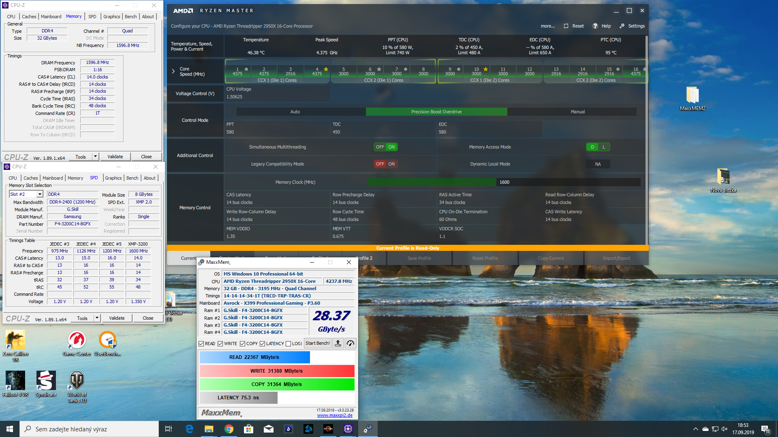
Task: Click the Reset icon in Ryzen Master header
Action: pos(566,26)
